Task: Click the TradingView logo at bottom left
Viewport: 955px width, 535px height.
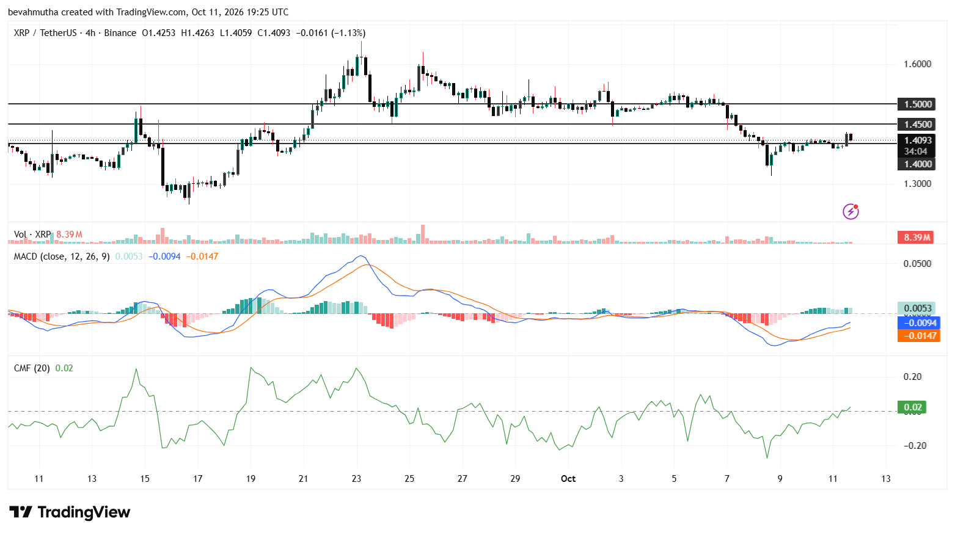Action: (x=70, y=512)
